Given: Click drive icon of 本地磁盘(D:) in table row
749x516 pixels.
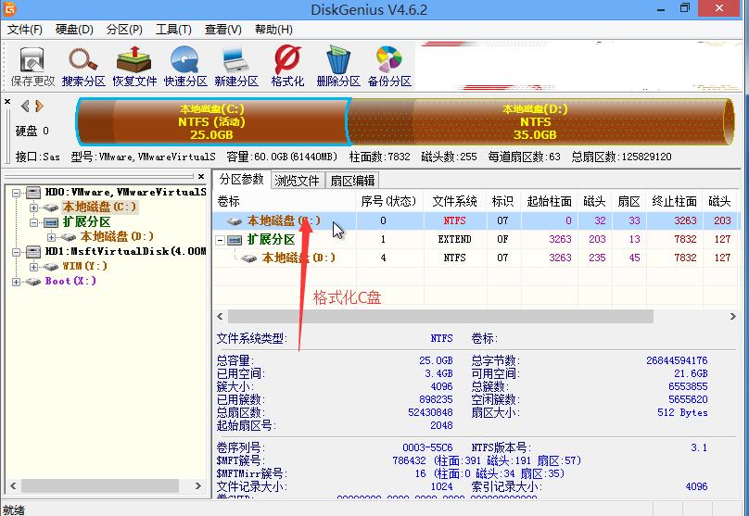Looking at the screenshot, I should click(x=248, y=258).
